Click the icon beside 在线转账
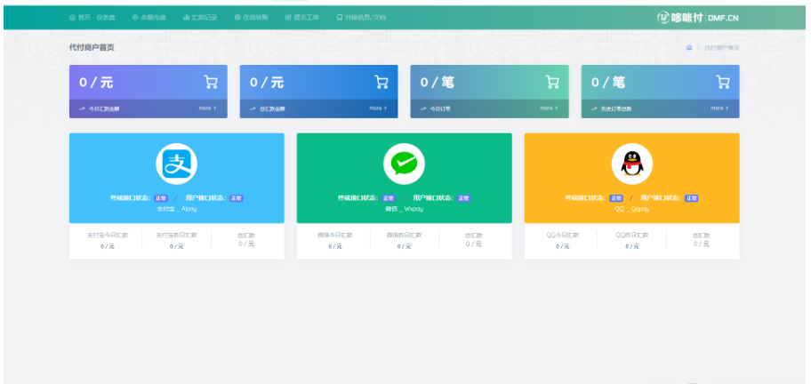 237,18
